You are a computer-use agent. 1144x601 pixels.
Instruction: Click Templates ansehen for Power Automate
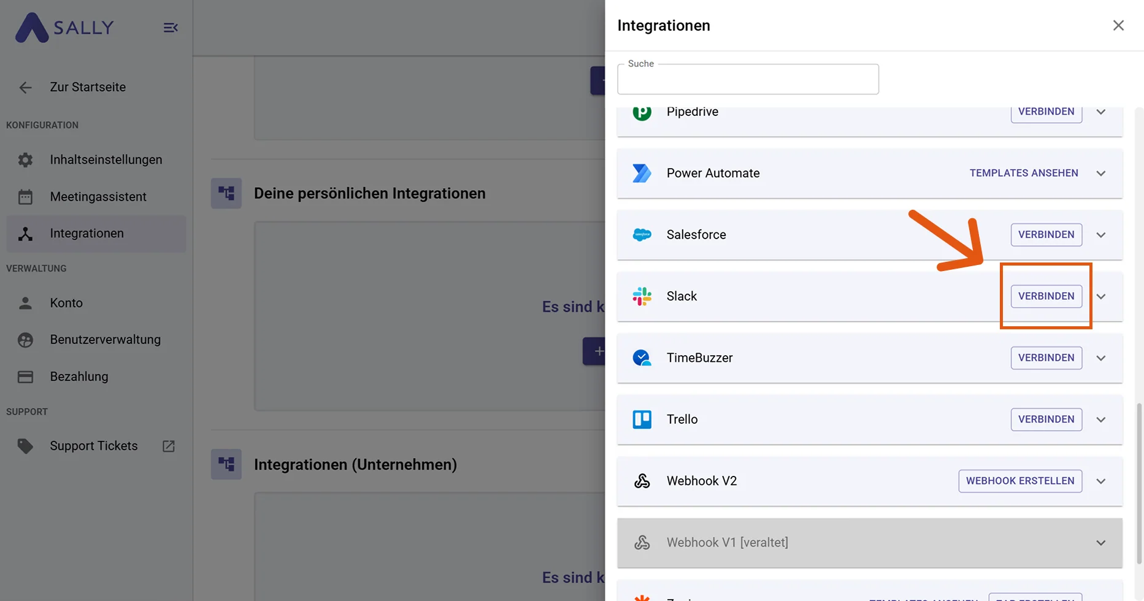(1024, 173)
